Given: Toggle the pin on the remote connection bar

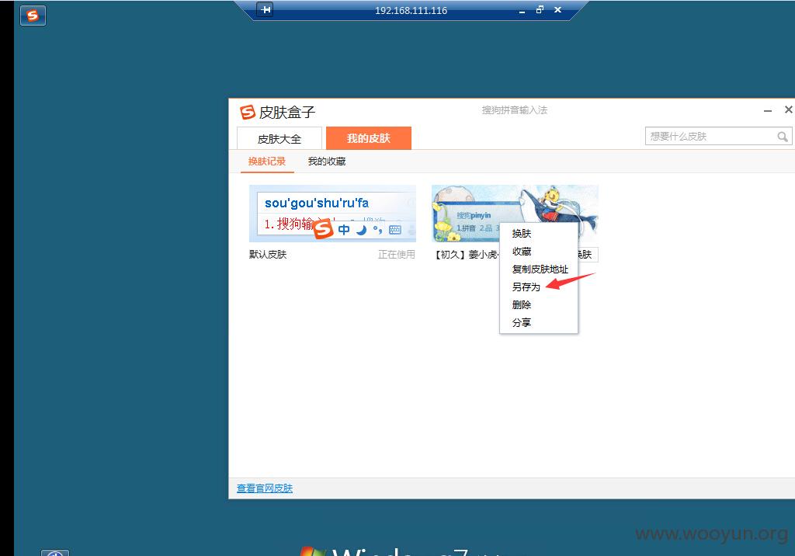Looking at the screenshot, I should click(266, 9).
